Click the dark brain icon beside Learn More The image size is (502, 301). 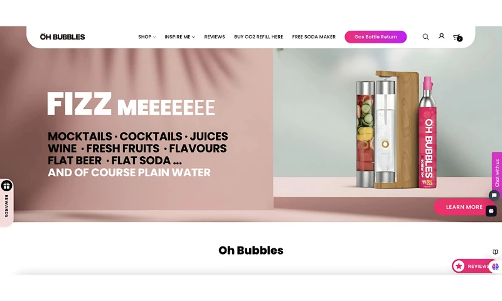[491, 211]
